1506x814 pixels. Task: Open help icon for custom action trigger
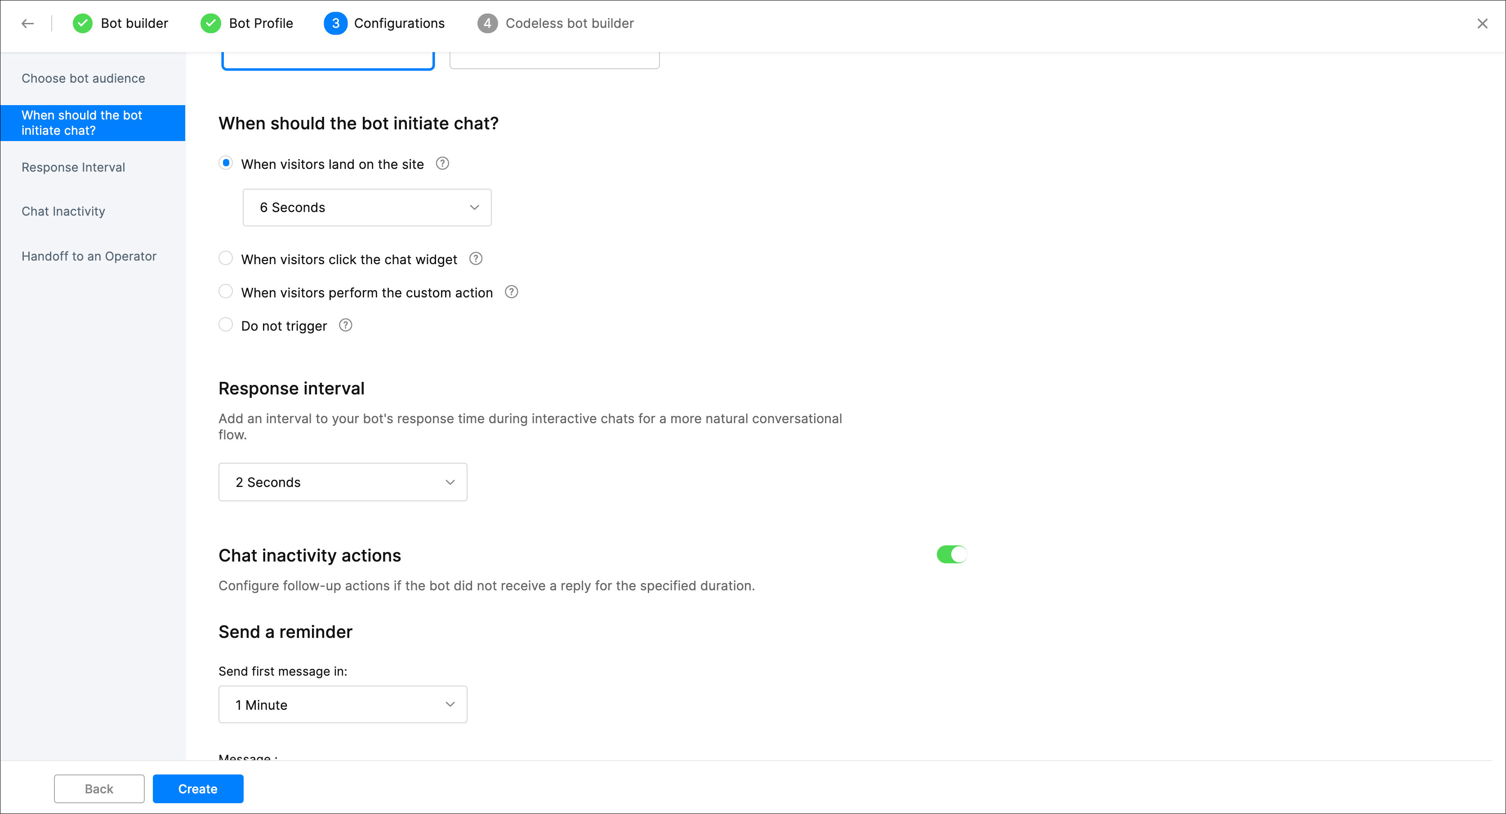click(x=512, y=292)
